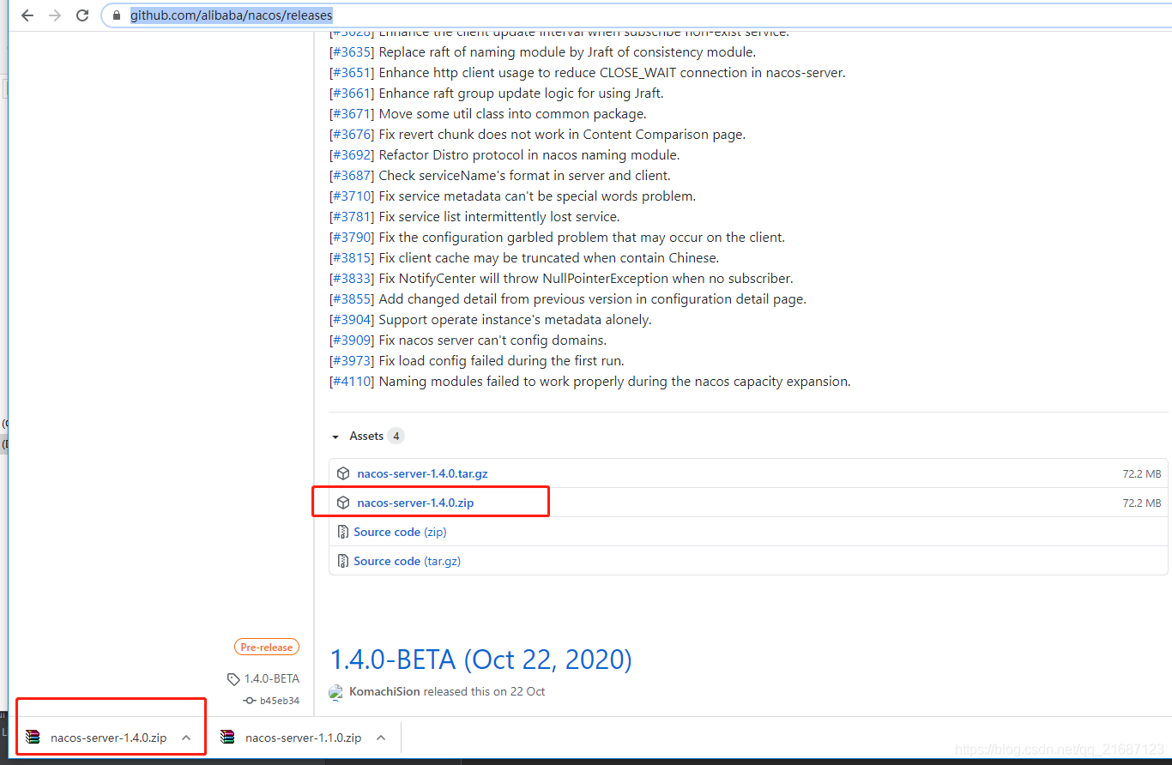1172x765 pixels.
Task: Open issue #3661 link
Action: pyautogui.click(x=352, y=93)
